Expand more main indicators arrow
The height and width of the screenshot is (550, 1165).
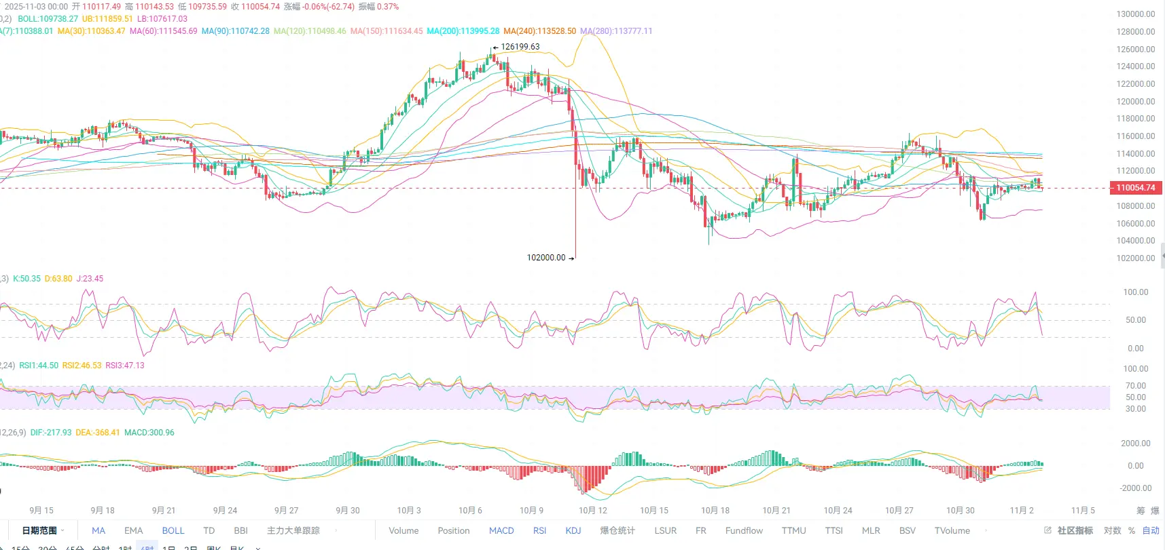[x=338, y=531]
